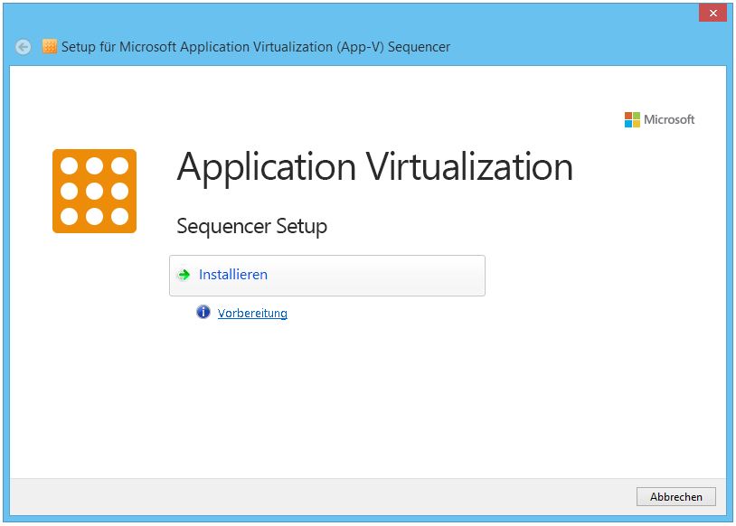Click the center dot of the App-V logo
736x526 pixels.
tap(94, 191)
